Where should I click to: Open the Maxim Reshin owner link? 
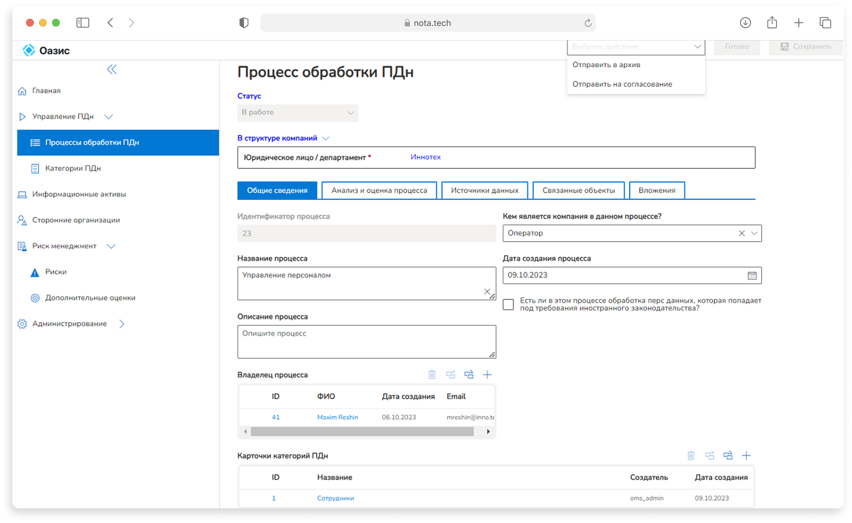[337, 417]
